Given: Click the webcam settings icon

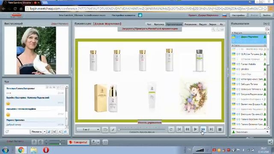Looking at the screenshot, I should [x=94, y=142].
